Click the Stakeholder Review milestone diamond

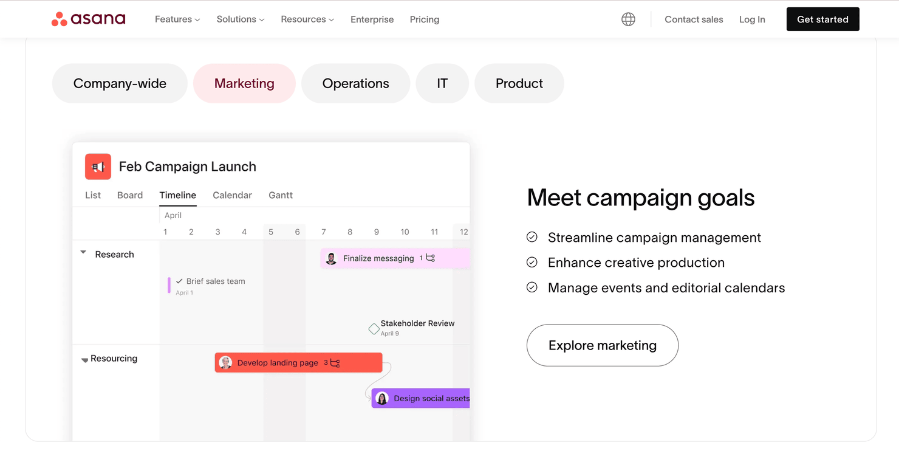click(374, 329)
